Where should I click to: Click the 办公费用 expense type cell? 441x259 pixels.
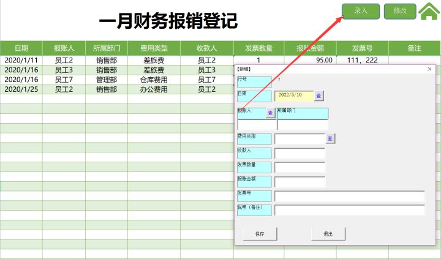154,89
